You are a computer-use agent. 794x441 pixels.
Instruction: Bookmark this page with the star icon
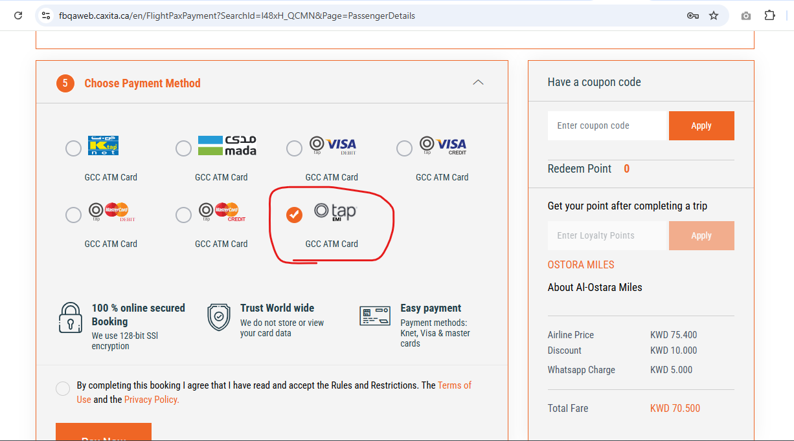coord(714,16)
